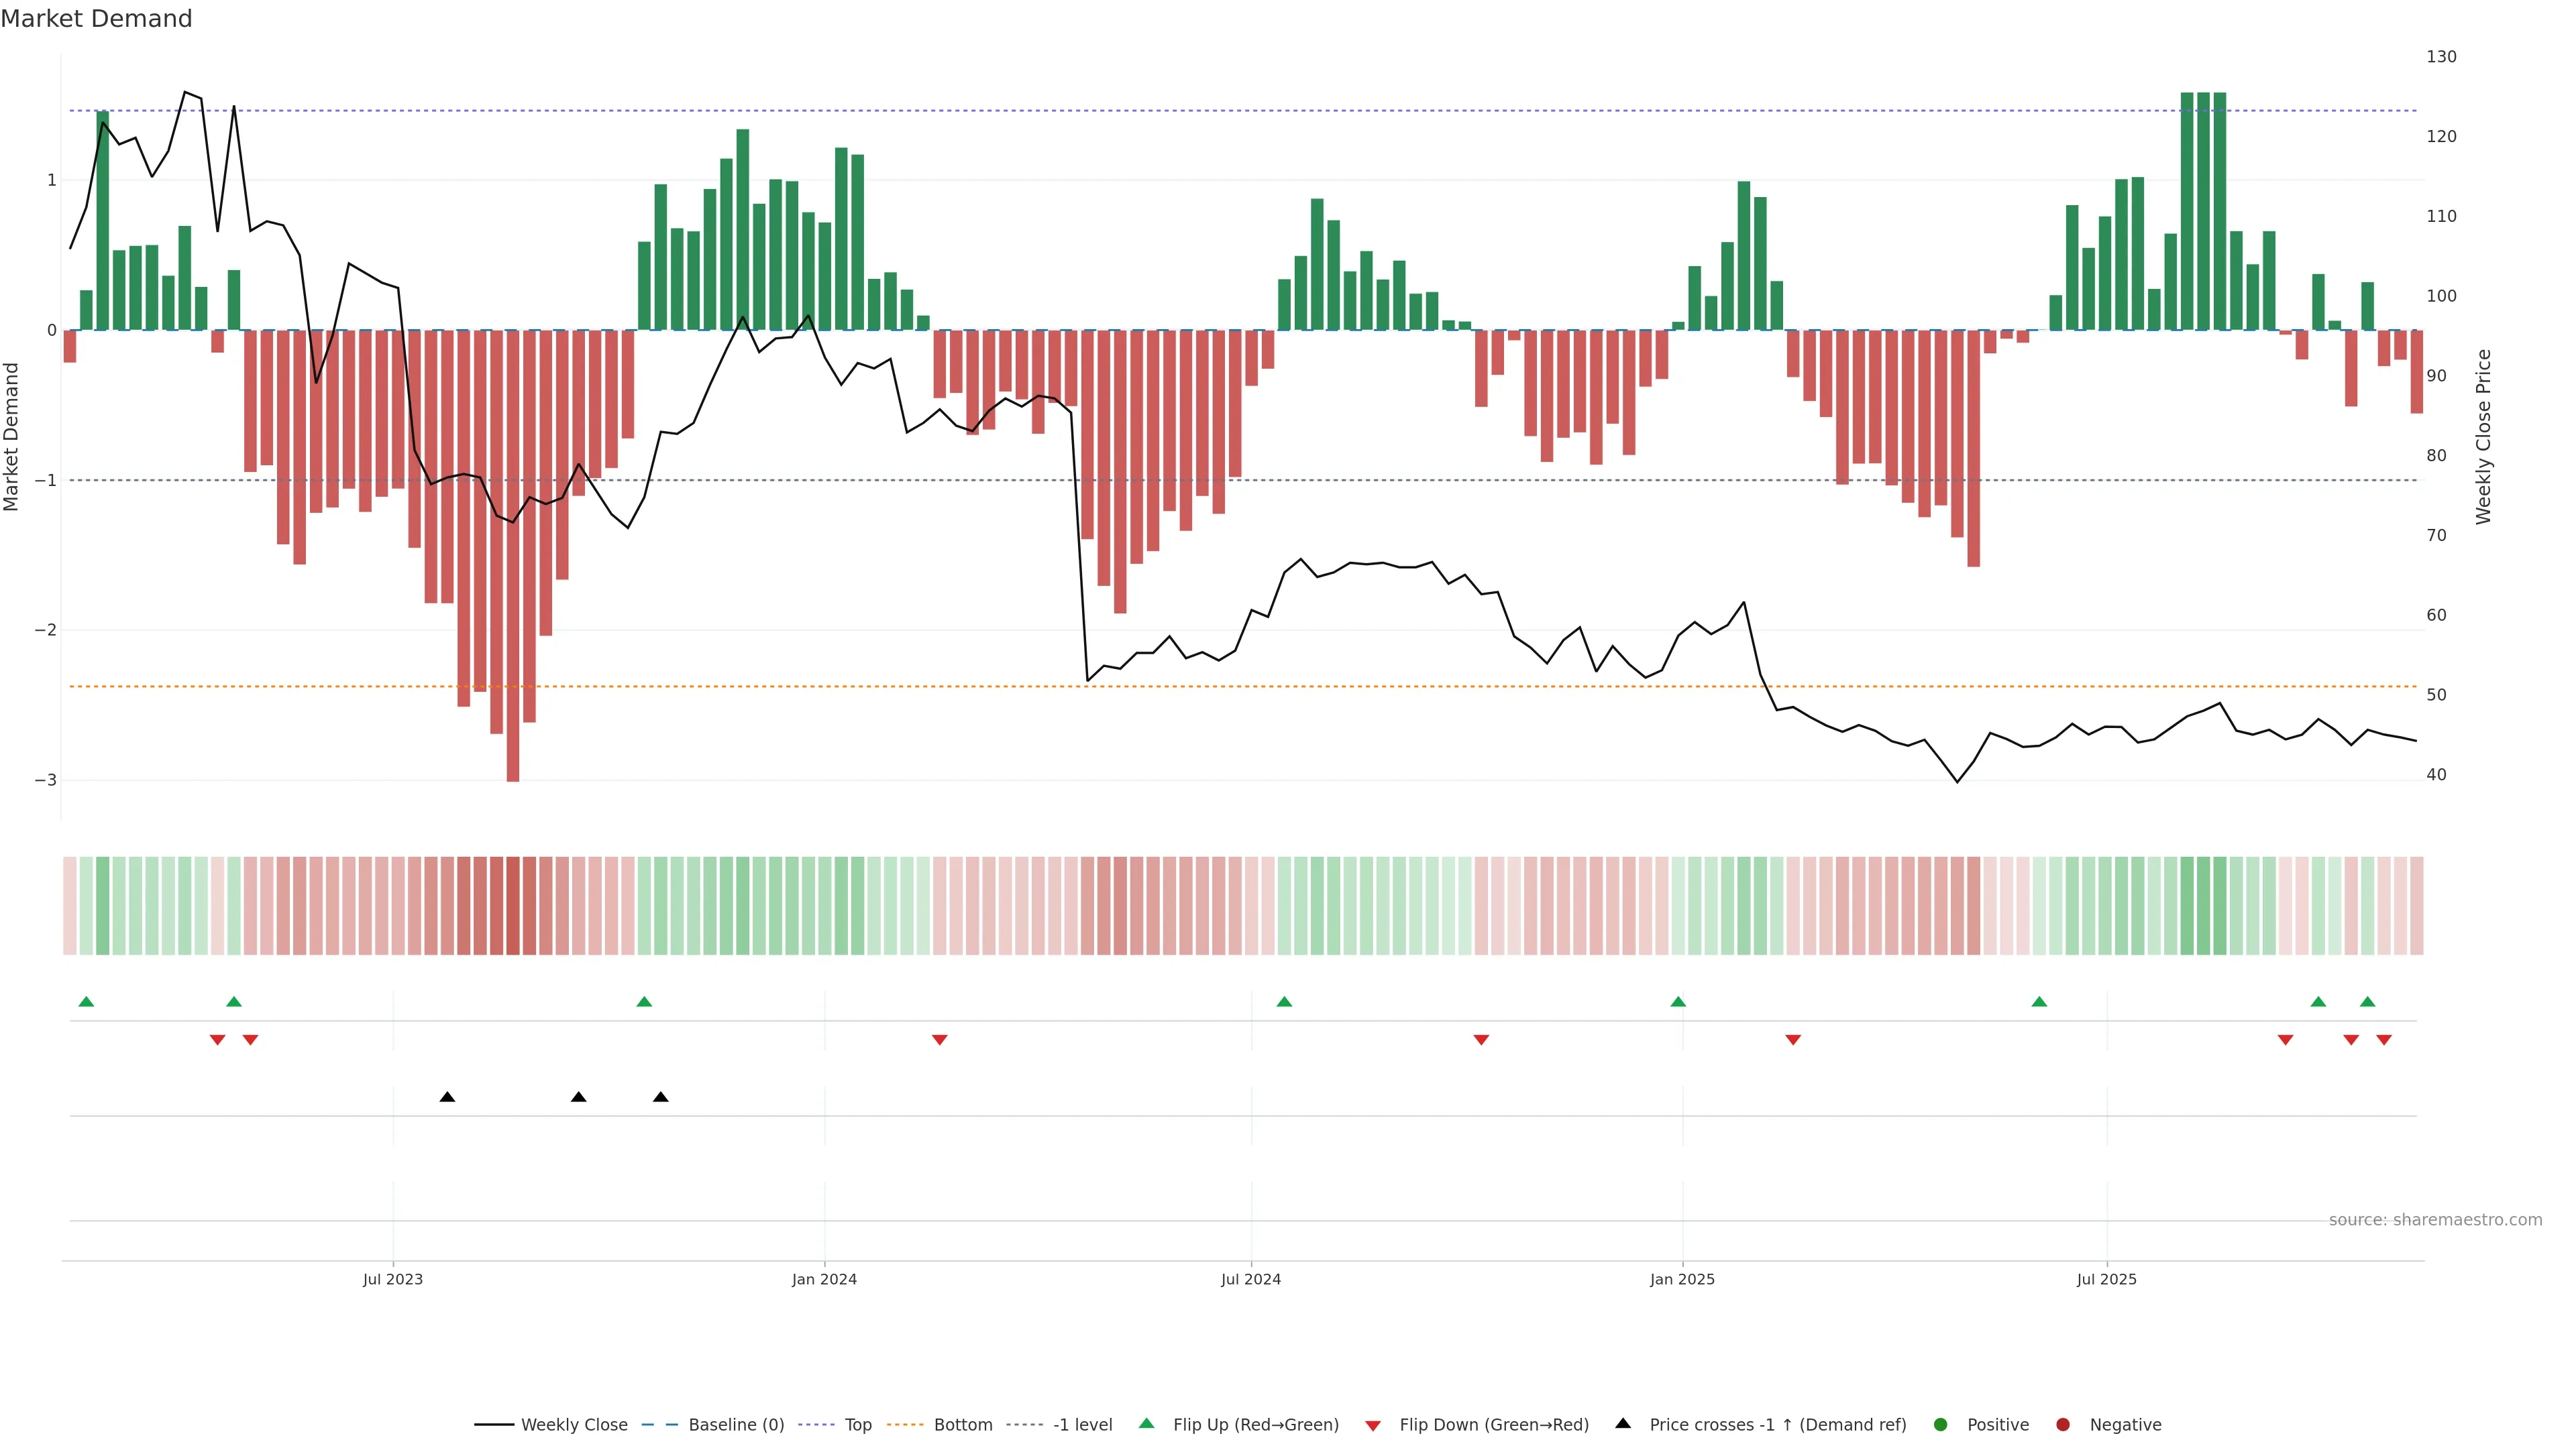Click the Flip Up green triangle legend icon
The height and width of the screenshot is (1448, 2576).
[x=1146, y=1424]
